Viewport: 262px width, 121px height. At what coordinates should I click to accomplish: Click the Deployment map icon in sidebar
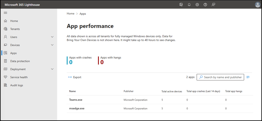click(6, 69)
